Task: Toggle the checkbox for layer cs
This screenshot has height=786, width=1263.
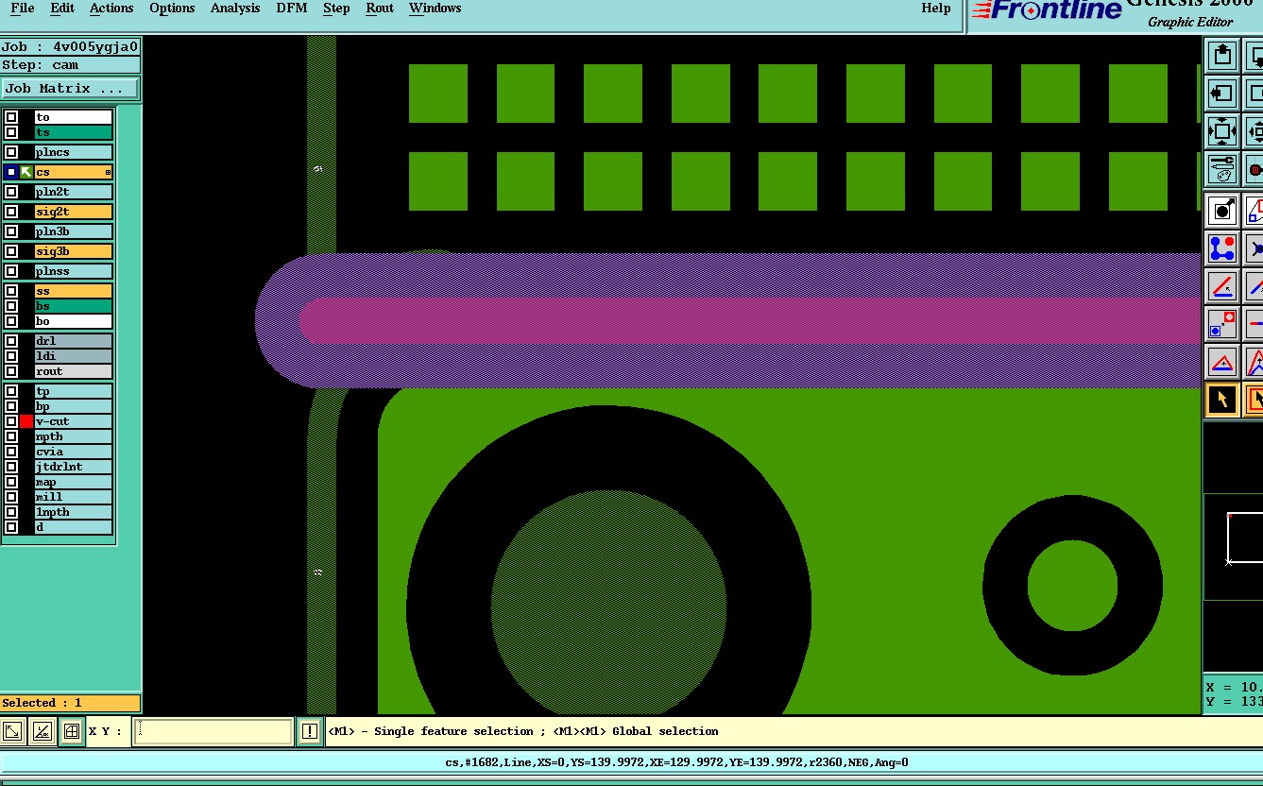Action: pos(11,172)
